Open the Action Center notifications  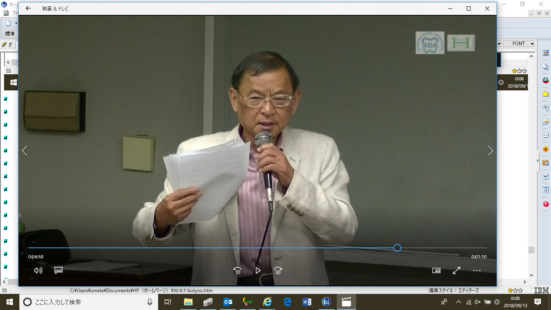[538, 302]
